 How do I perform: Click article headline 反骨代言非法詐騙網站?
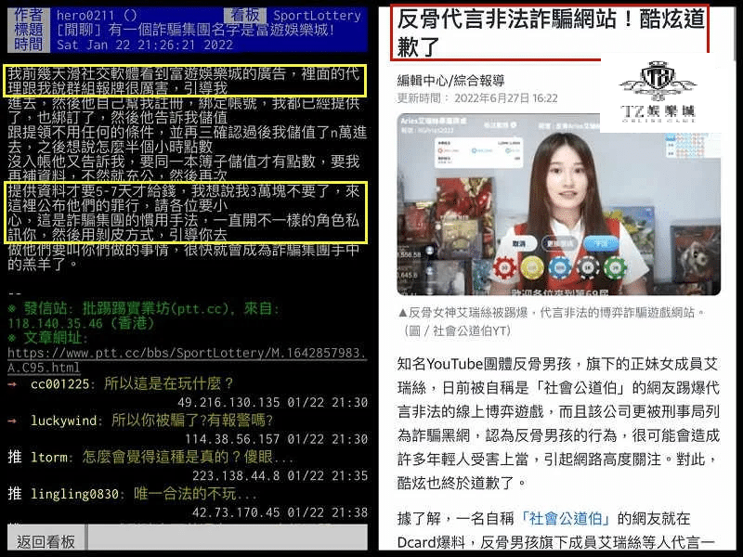point(549,32)
